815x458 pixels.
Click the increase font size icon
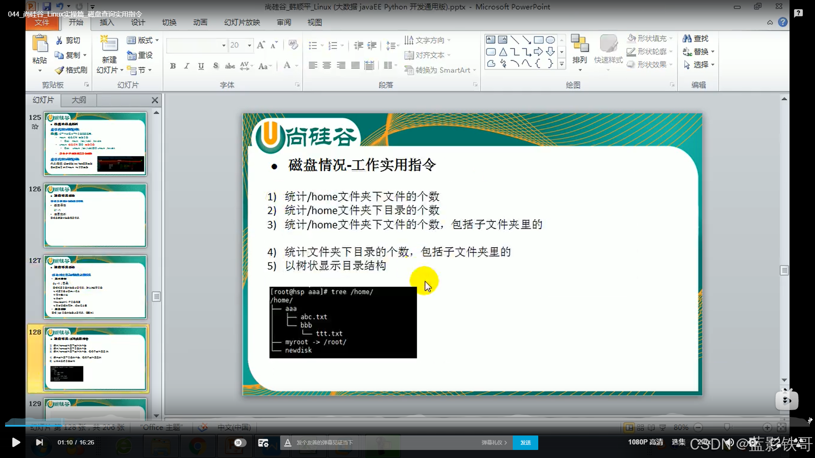(x=261, y=45)
